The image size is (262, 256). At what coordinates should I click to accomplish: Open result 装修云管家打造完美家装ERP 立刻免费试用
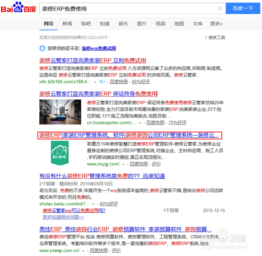93,61
